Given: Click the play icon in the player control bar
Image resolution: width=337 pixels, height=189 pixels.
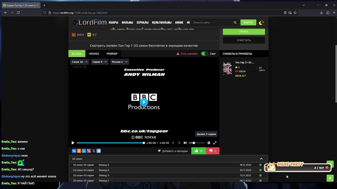Looking at the screenshot, I should (73, 143).
